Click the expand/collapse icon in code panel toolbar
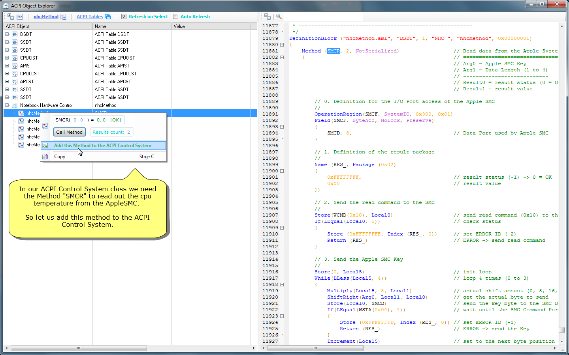The width and height of the screenshot is (569, 355). pyautogui.click(x=268, y=17)
